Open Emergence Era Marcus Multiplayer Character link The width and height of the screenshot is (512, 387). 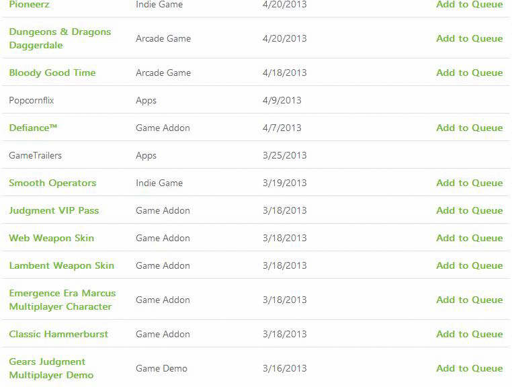[x=62, y=300]
